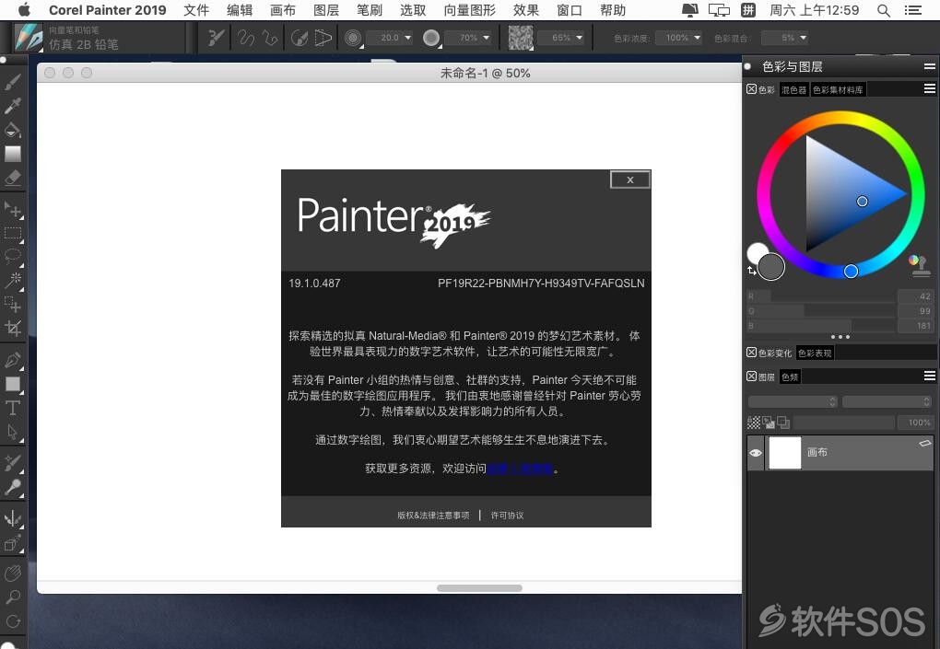940x649 pixels.
Task: Click the swap main and additional colors arrows
Action: (752, 271)
